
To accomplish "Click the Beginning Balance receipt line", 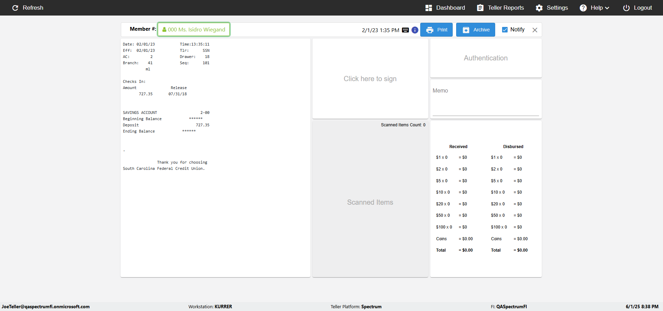I will pyautogui.click(x=163, y=119).
